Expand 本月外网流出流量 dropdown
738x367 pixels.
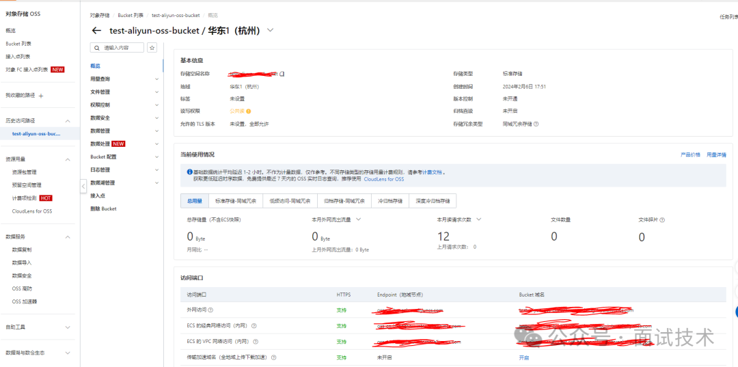(x=358, y=219)
